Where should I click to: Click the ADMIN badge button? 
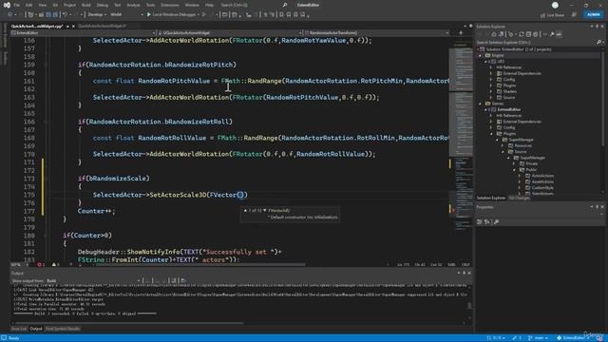[x=593, y=15]
